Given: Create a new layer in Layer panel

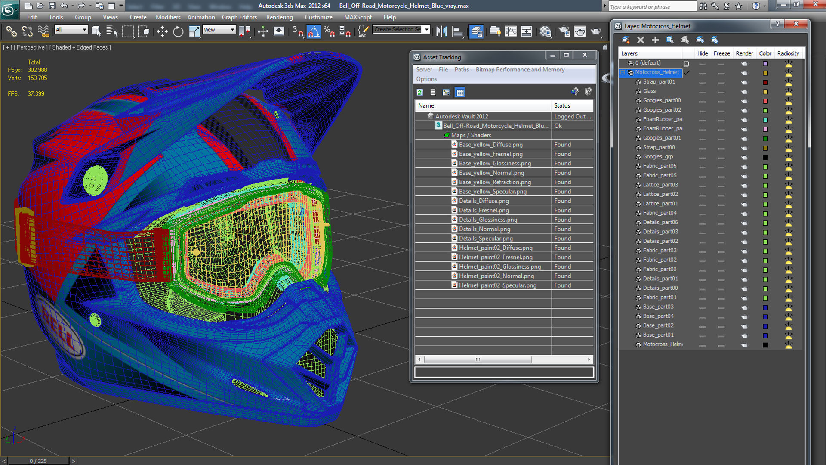Looking at the screenshot, I should [626, 40].
